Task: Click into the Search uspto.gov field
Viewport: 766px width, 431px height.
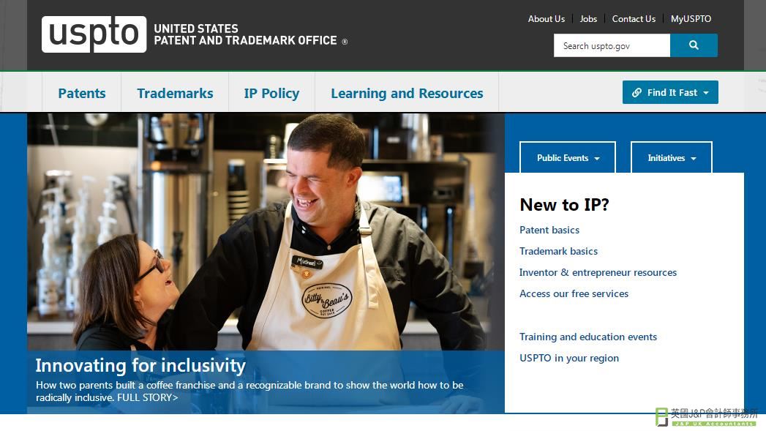Action: click(x=612, y=45)
